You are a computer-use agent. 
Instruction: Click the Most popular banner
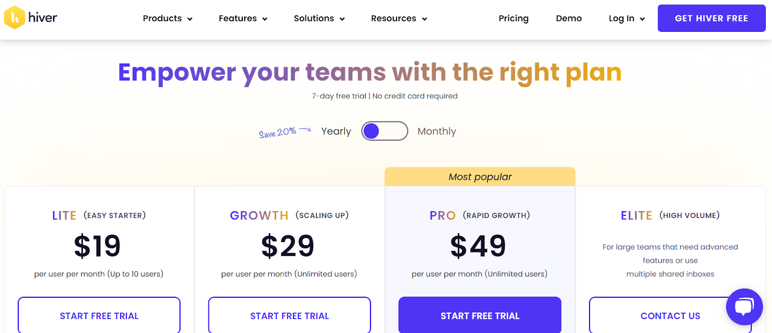point(480,177)
